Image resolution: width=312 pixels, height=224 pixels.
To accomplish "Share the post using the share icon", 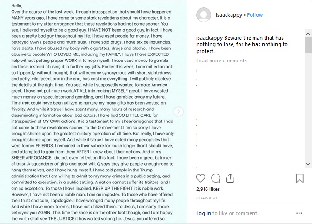I will (x=230, y=178).
